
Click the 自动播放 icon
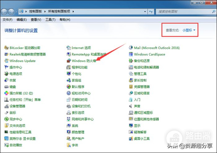[x=7, y=145]
